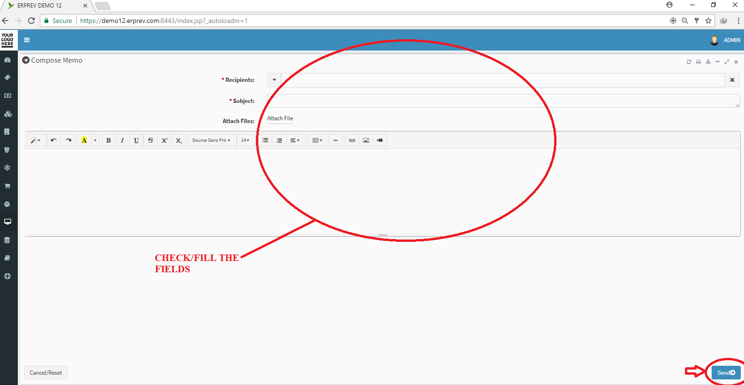Open the ticket icon in the sidebar
Image resolution: width=744 pixels, height=385 pixels.
(x=8, y=78)
